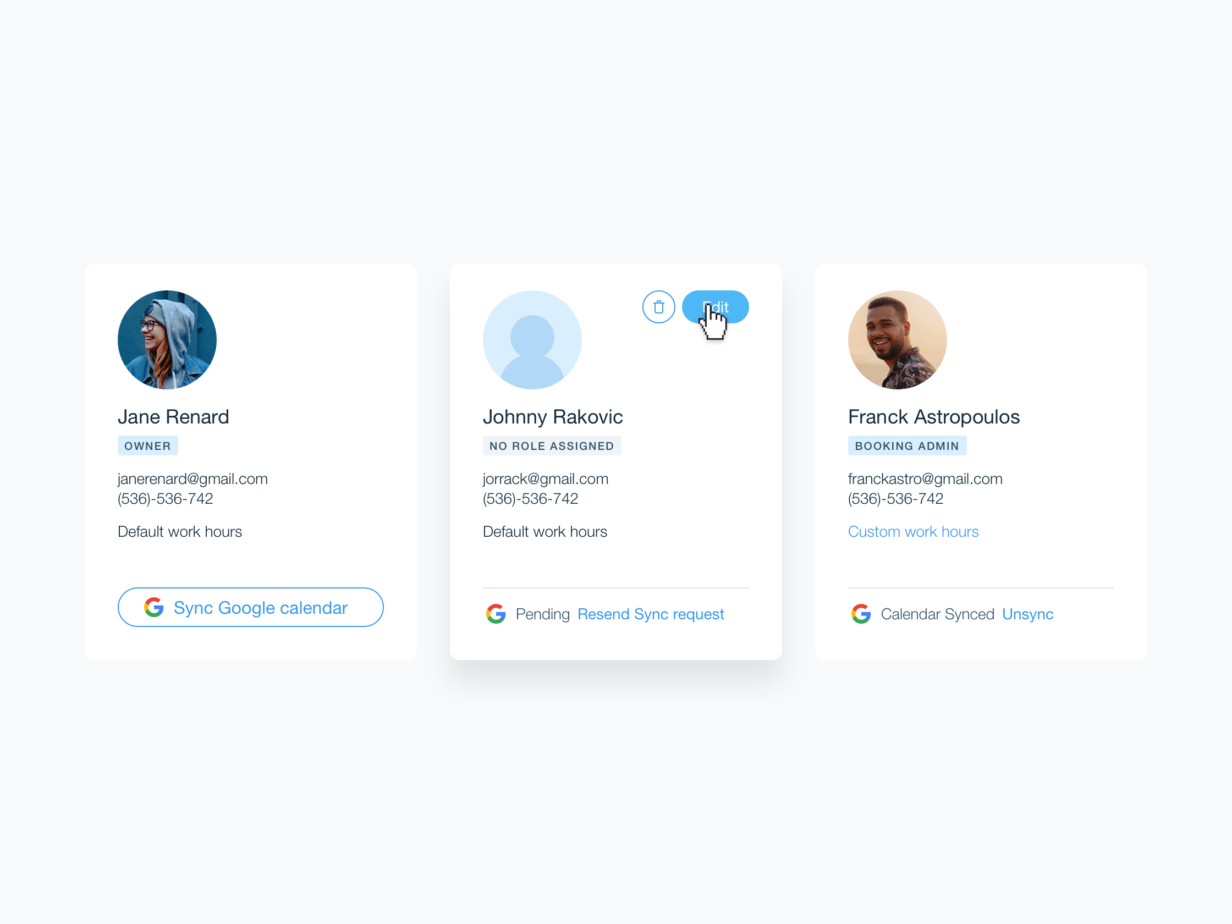
Task: Click the BOOKING ADMIN role badge
Action: pos(908,446)
